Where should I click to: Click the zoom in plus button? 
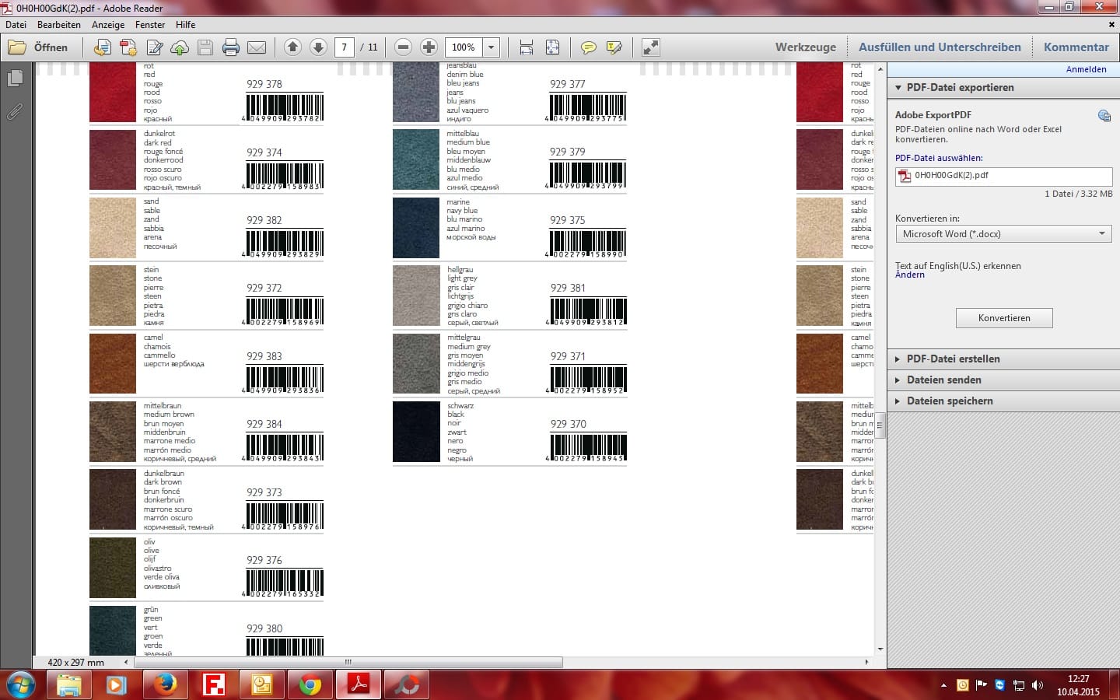pos(429,47)
